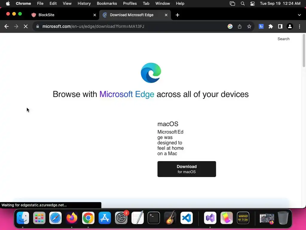This screenshot has height=230, width=306.
Task: Open Control Center in menu bar
Action: click(253, 4)
